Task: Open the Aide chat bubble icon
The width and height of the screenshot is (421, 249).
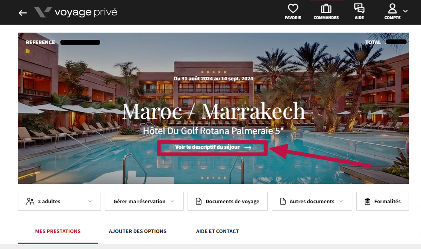Action: 359,8
